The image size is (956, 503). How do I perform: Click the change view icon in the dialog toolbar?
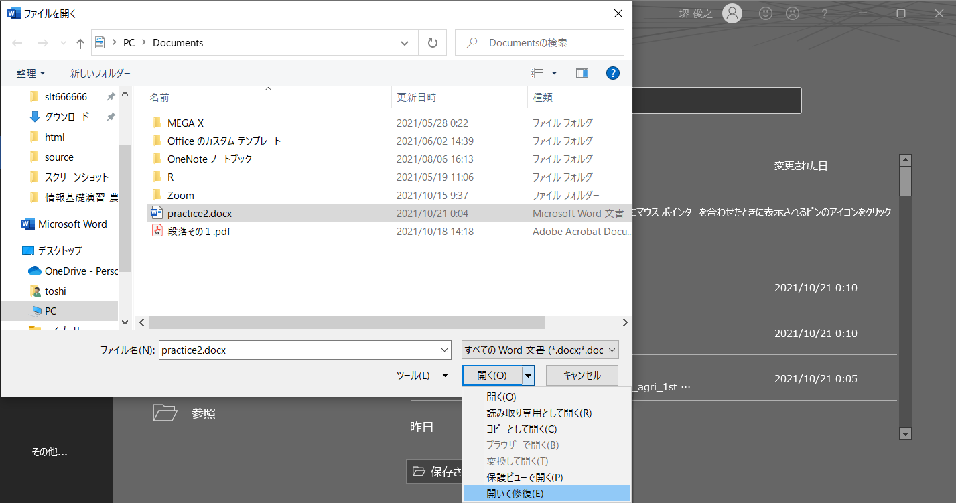[537, 73]
